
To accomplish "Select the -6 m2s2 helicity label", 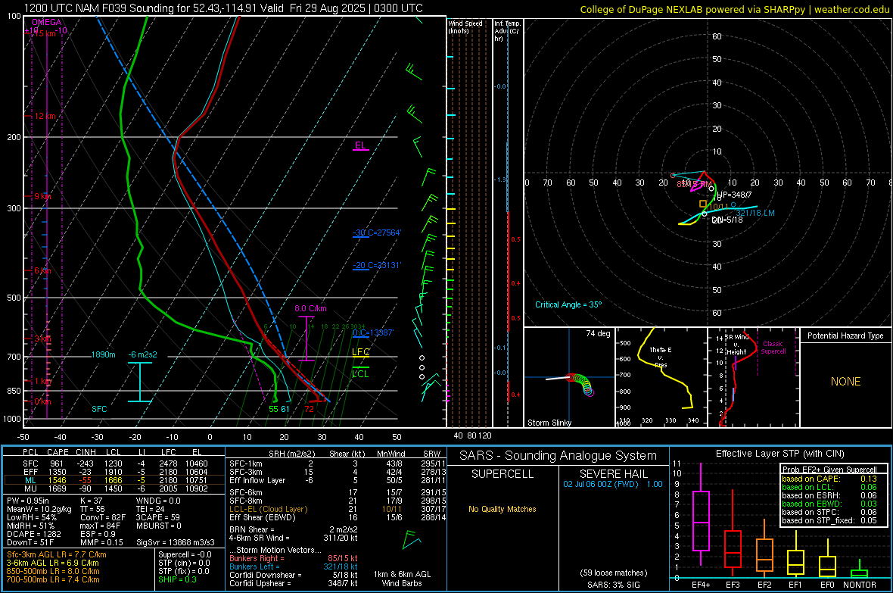I will 142,354.
